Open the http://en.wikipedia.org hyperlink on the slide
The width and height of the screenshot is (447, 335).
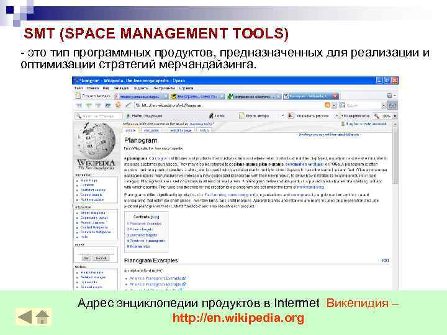point(238,318)
